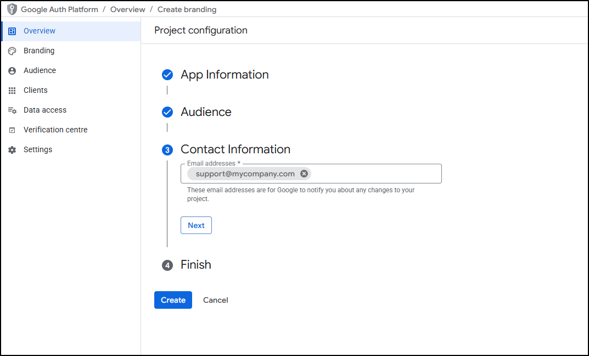Click the blue Create button

(x=173, y=300)
